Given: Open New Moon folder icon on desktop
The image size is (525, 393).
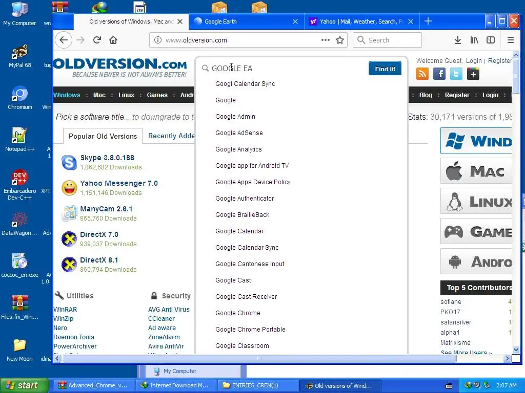Looking at the screenshot, I should coord(20,350).
